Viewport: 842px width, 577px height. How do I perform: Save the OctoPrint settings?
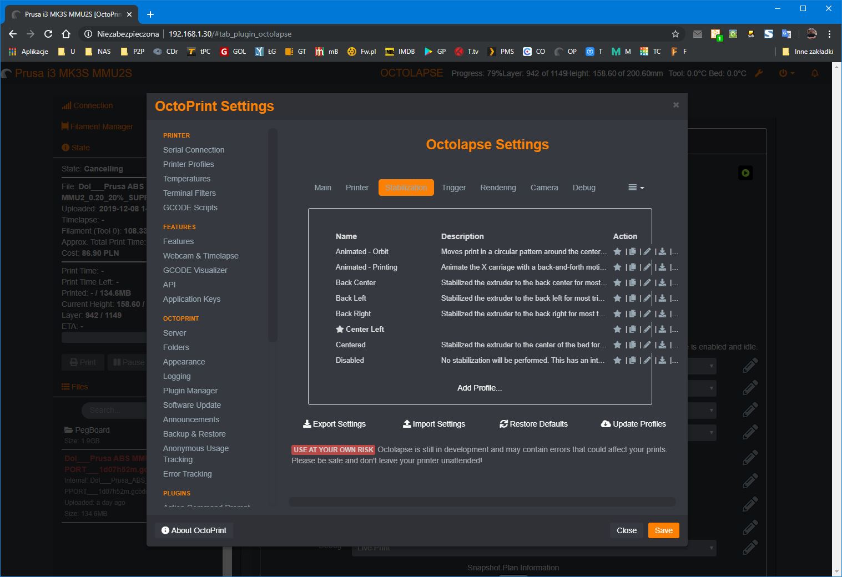point(663,530)
